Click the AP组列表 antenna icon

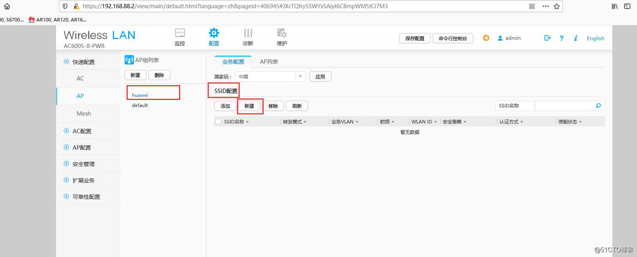tap(129, 60)
